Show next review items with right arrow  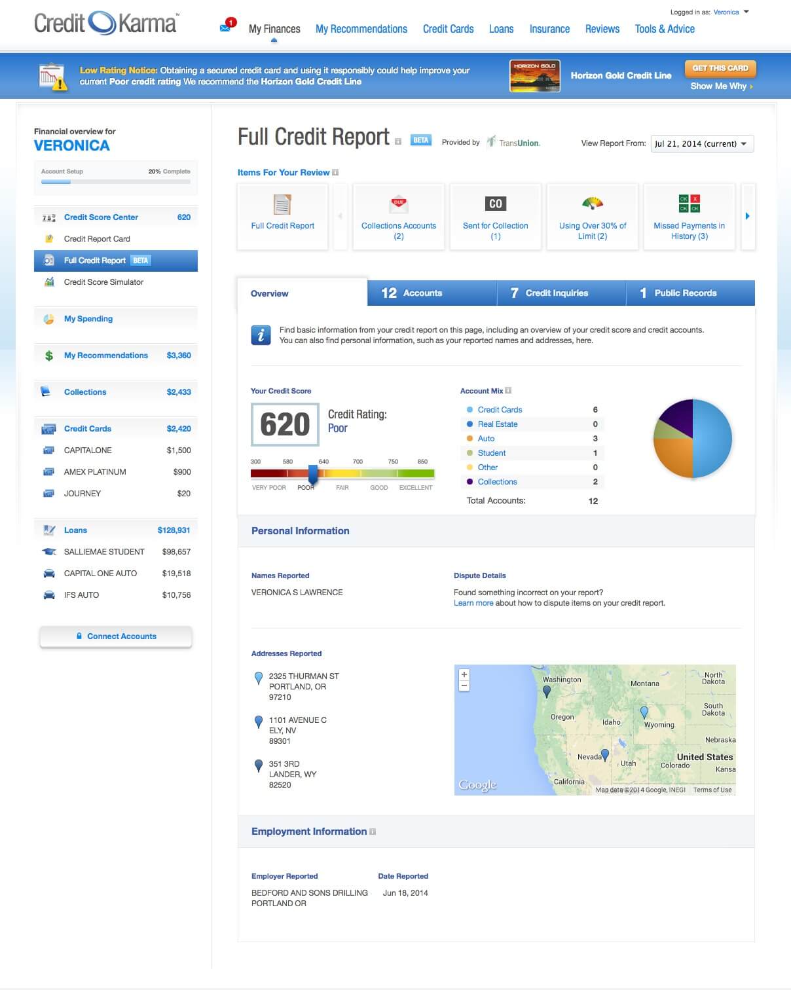748,216
